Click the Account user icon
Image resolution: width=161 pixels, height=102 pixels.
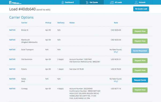[136, 2]
